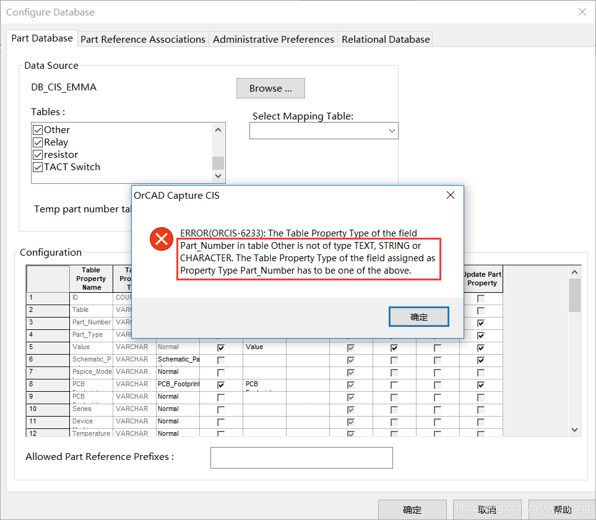Open the Relational Database tab
This screenshot has width=596, height=520.
pos(386,39)
